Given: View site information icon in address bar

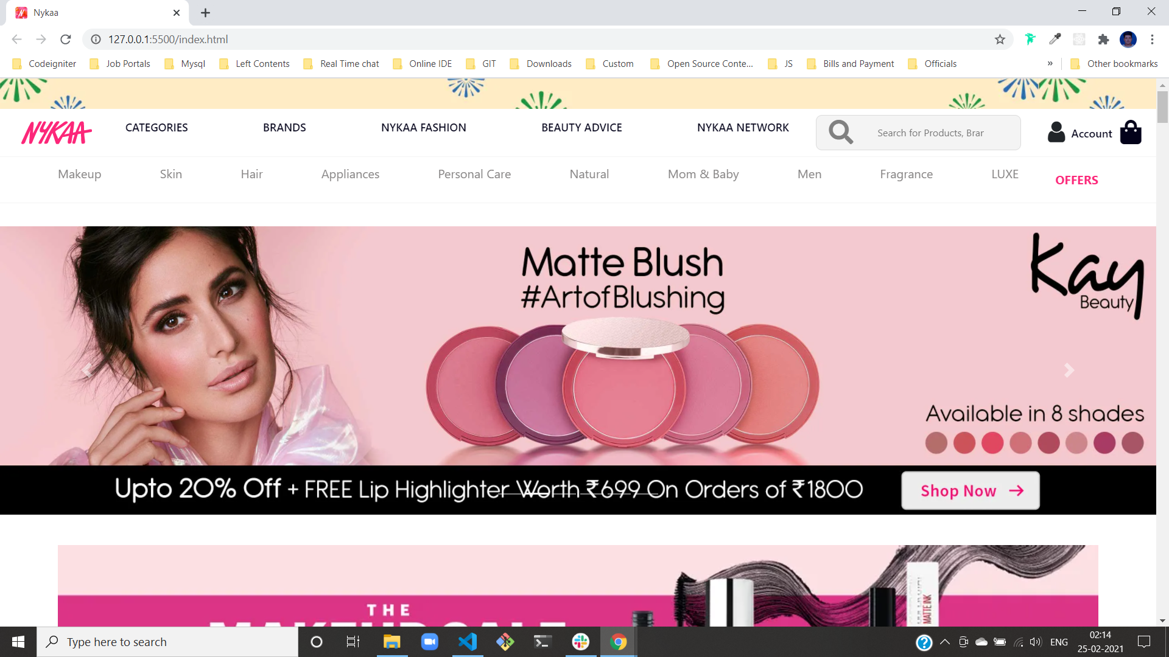Looking at the screenshot, I should click(x=96, y=40).
